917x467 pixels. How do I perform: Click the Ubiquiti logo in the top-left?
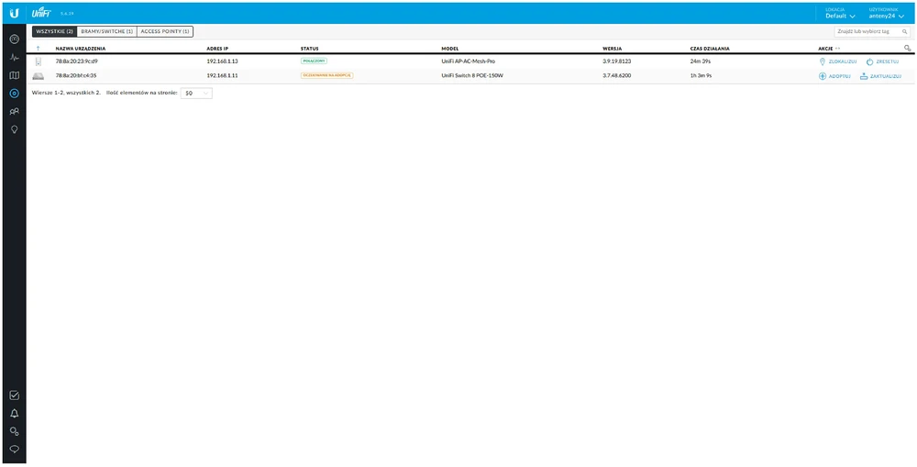pyautogui.click(x=13, y=13)
